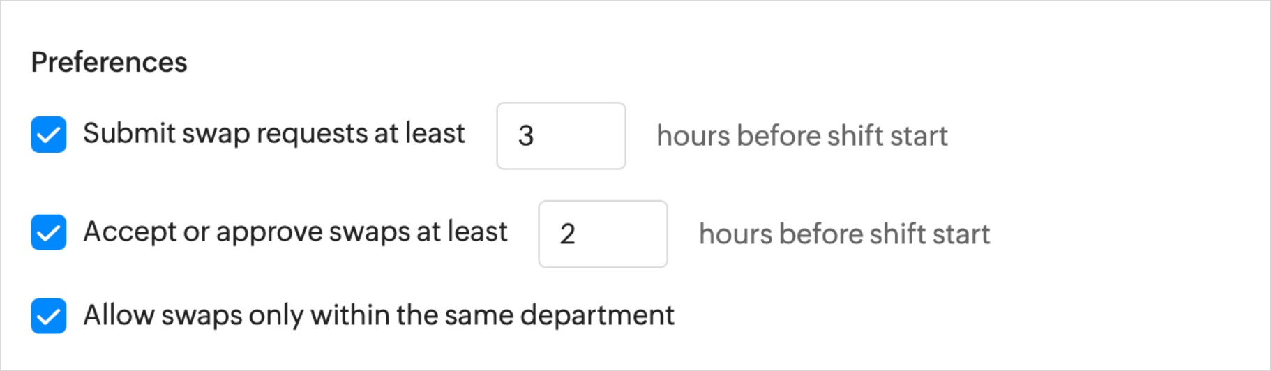
Task: Click the 'Allow swaps only within the same department' label
Action: pos(378,315)
